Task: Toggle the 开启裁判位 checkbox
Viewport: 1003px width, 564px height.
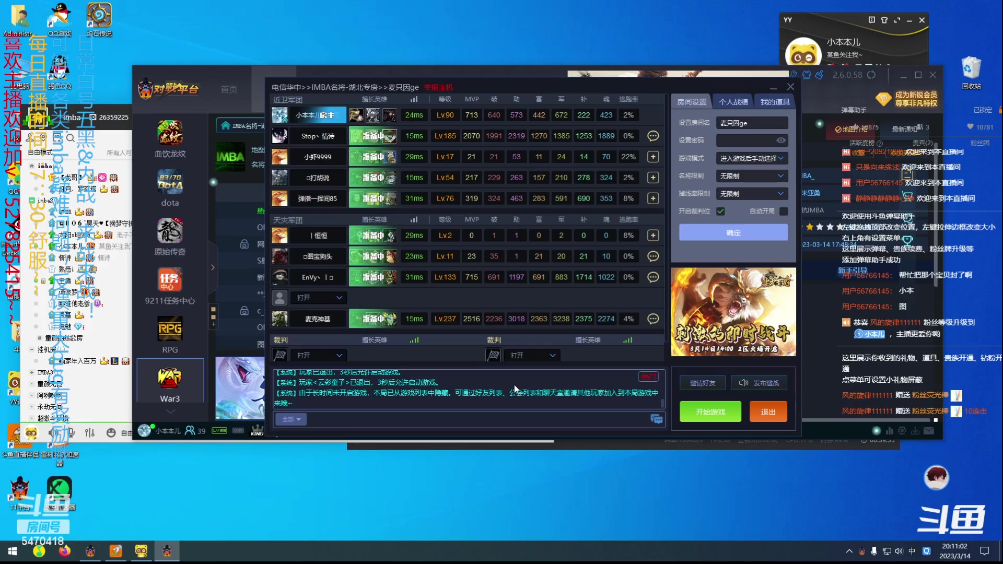Action: click(x=721, y=211)
